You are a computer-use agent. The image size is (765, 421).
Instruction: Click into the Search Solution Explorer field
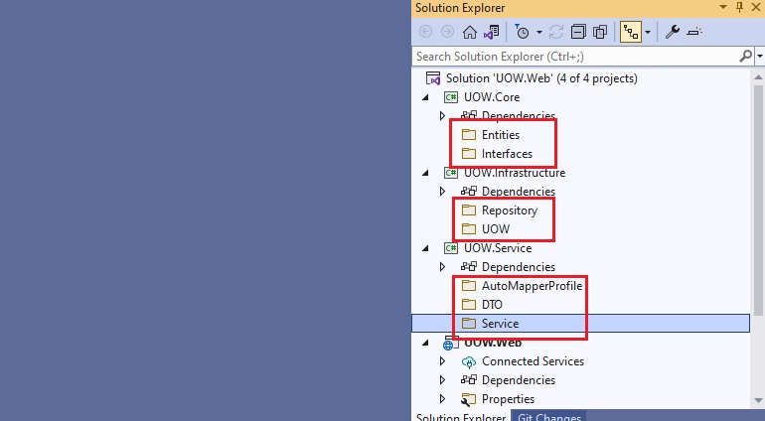pyautogui.click(x=575, y=57)
